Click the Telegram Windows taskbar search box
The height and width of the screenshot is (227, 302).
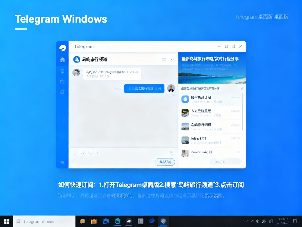[44, 221]
